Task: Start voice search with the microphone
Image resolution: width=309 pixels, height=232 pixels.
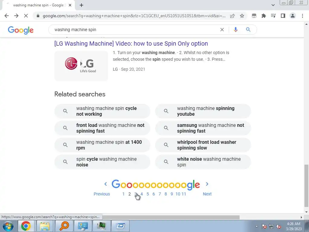Action: (x=235, y=30)
